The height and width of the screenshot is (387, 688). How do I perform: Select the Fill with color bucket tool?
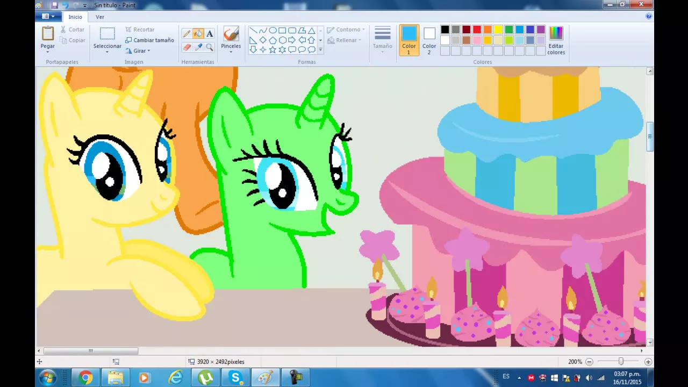pos(198,34)
